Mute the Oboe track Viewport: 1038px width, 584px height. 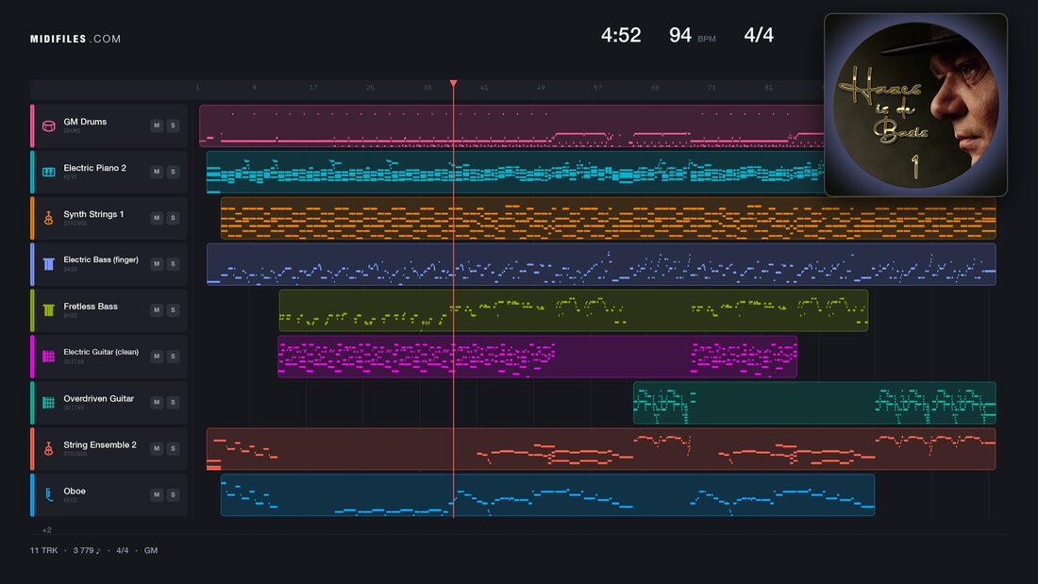click(157, 494)
